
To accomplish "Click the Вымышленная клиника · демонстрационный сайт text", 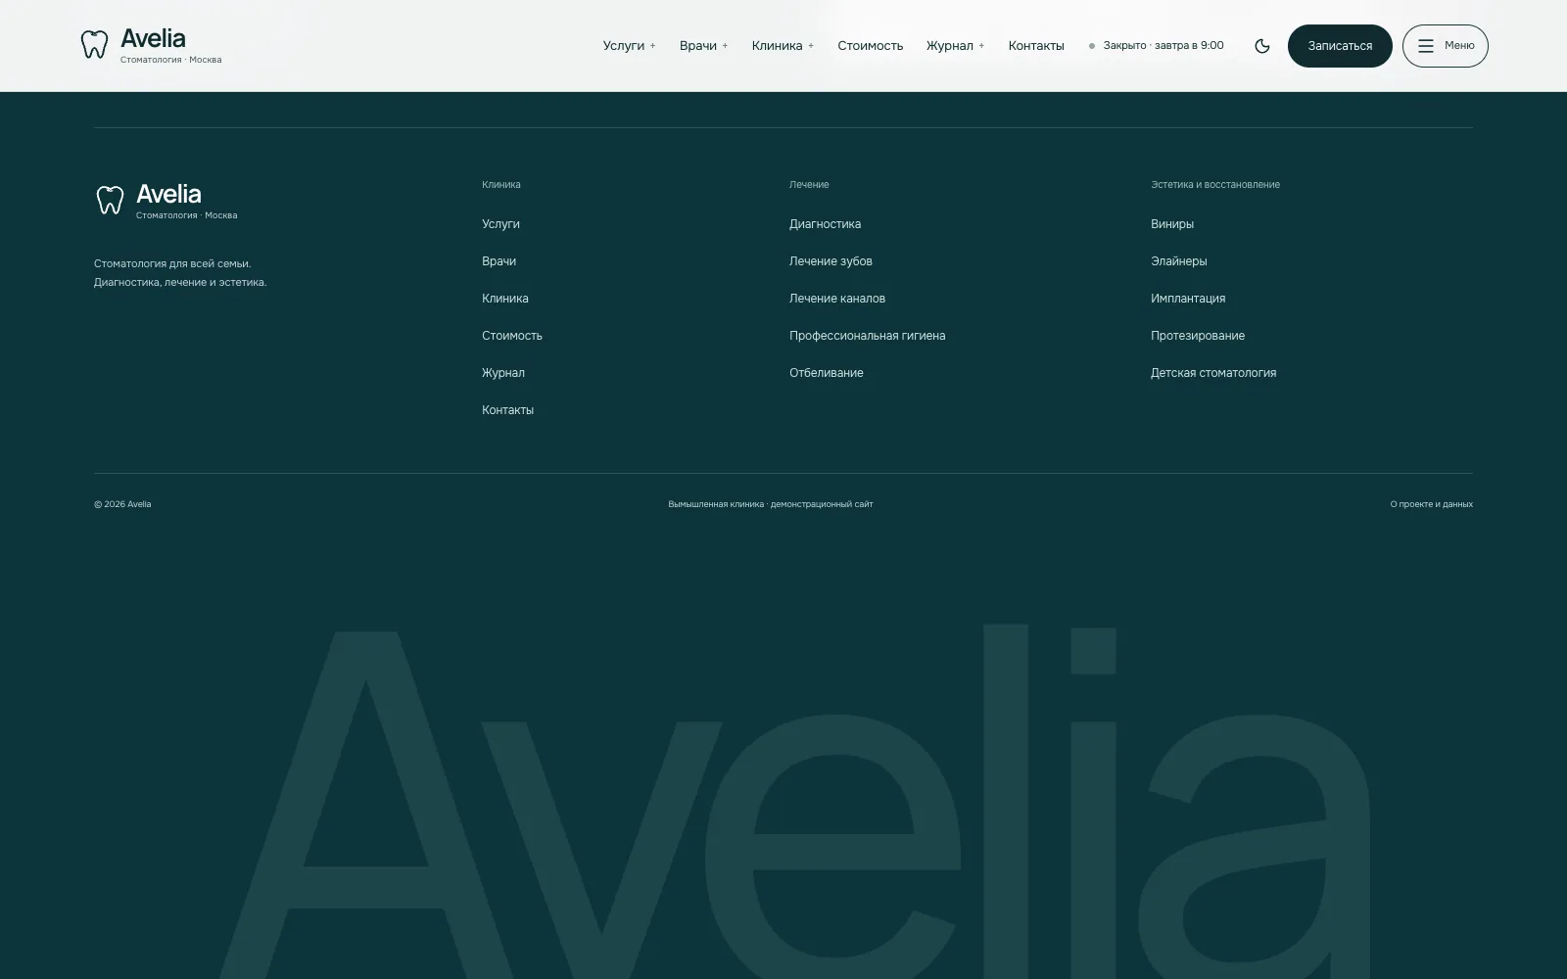I will coord(770,504).
